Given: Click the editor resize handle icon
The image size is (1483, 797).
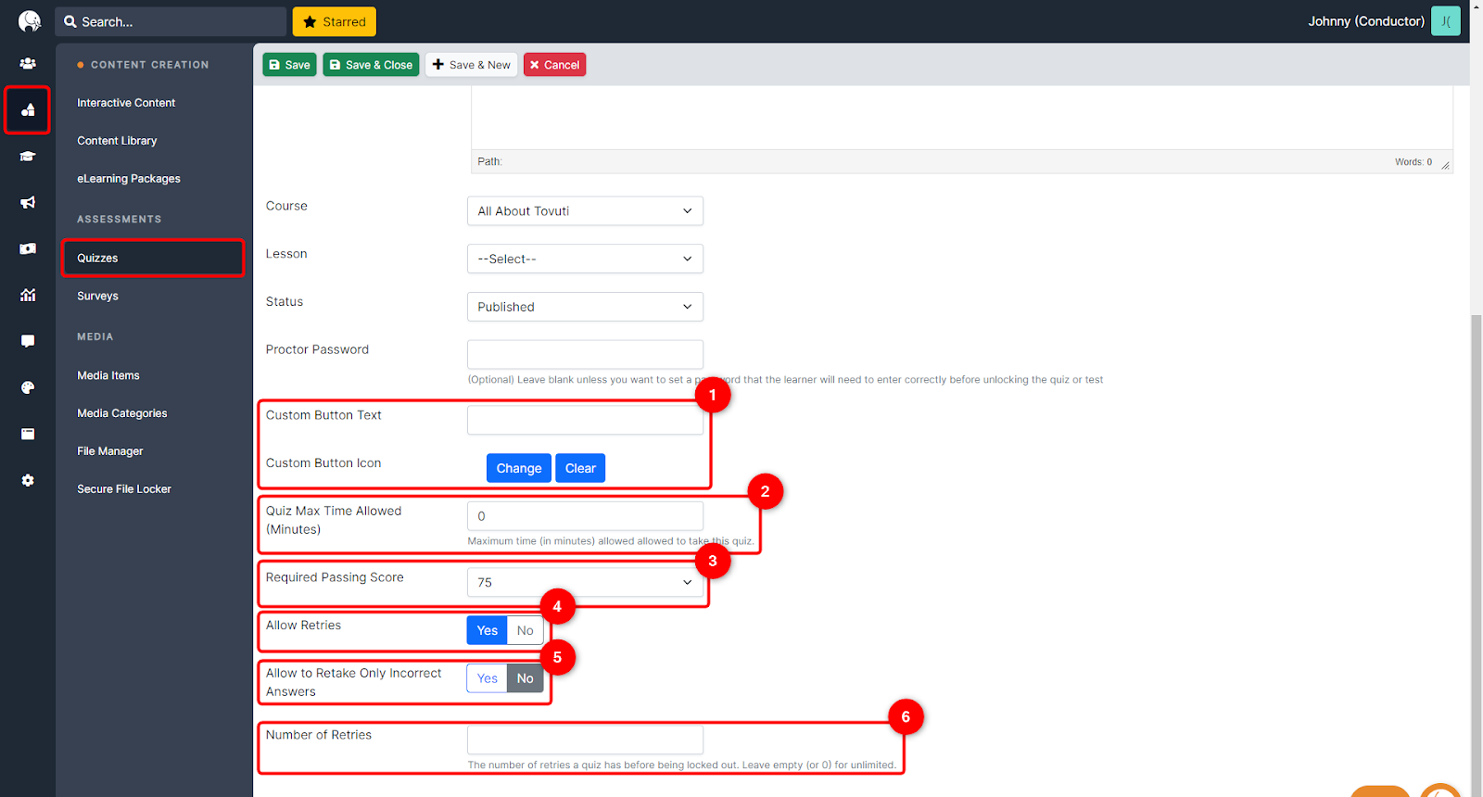Looking at the screenshot, I should click(x=1445, y=165).
